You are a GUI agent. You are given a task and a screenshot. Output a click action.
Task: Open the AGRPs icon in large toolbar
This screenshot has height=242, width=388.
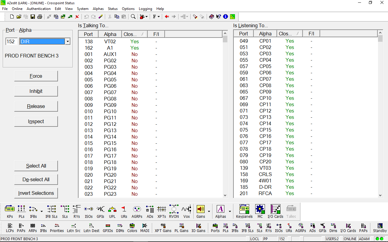point(137,211)
